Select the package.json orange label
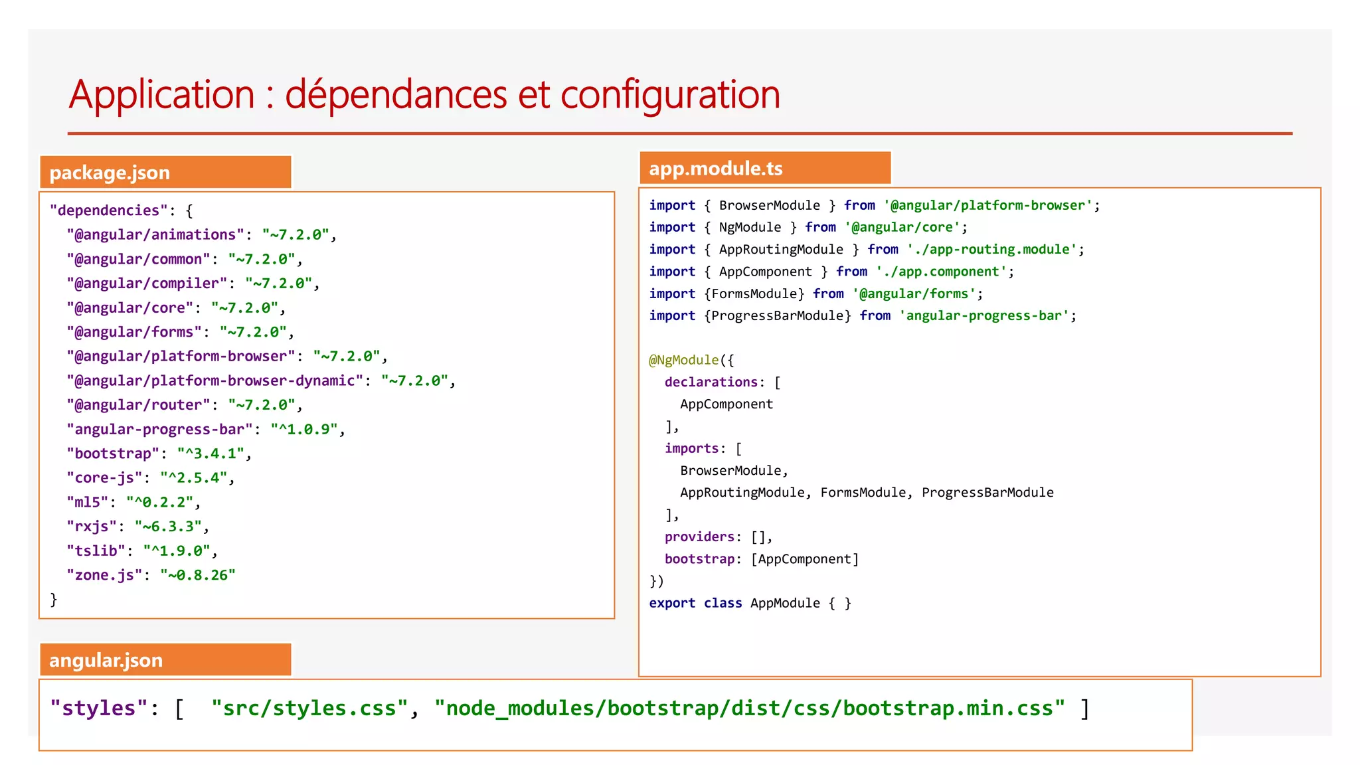Viewport: 1360px width, 765px height. coord(165,173)
